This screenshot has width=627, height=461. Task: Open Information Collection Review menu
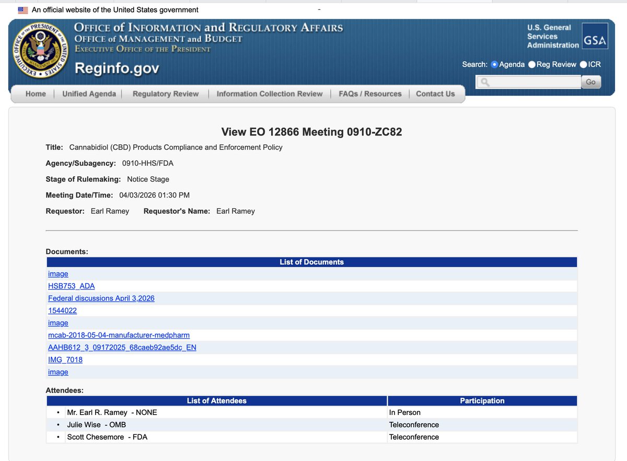coord(270,94)
